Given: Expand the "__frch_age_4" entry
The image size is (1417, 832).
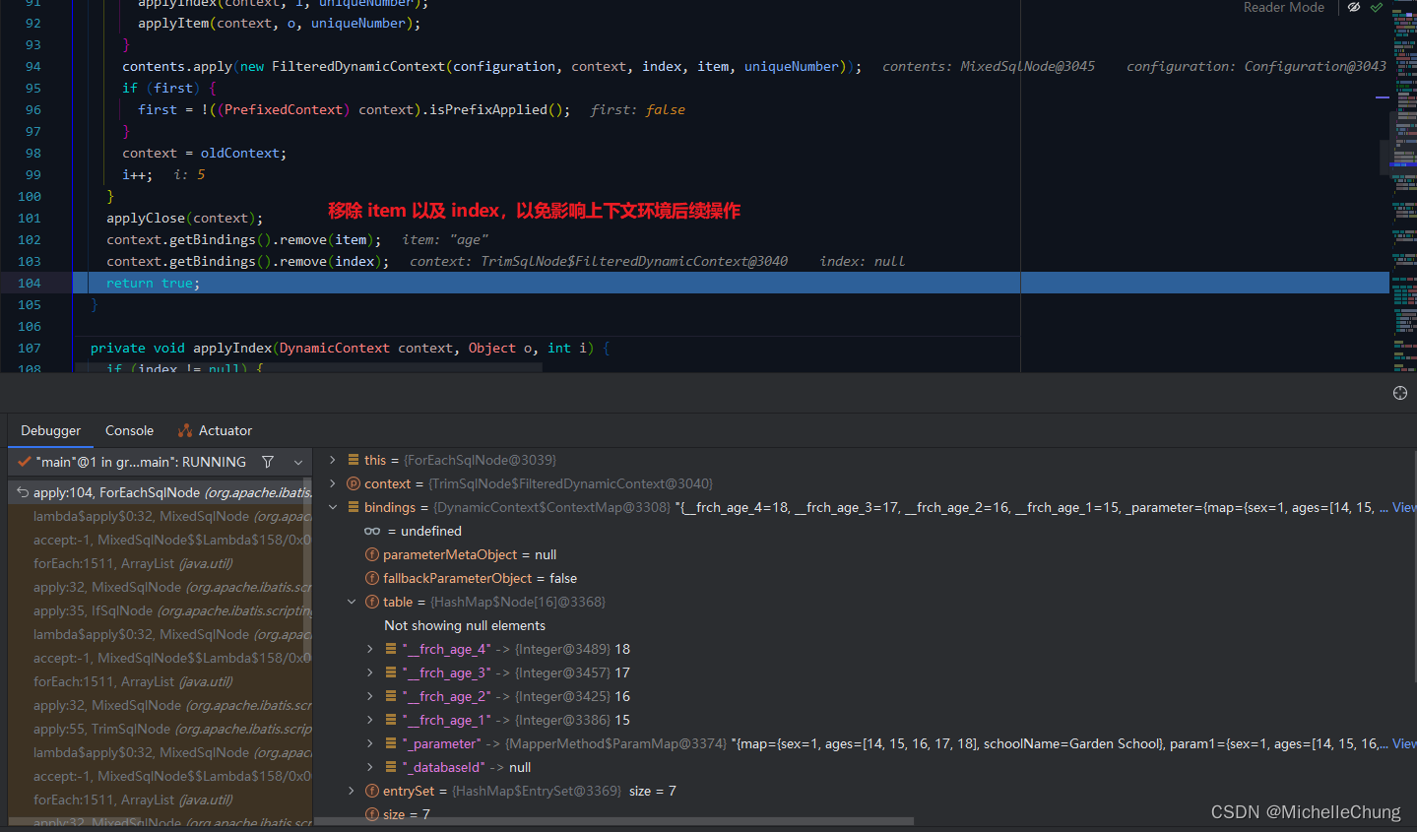Looking at the screenshot, I should (370, 649).
